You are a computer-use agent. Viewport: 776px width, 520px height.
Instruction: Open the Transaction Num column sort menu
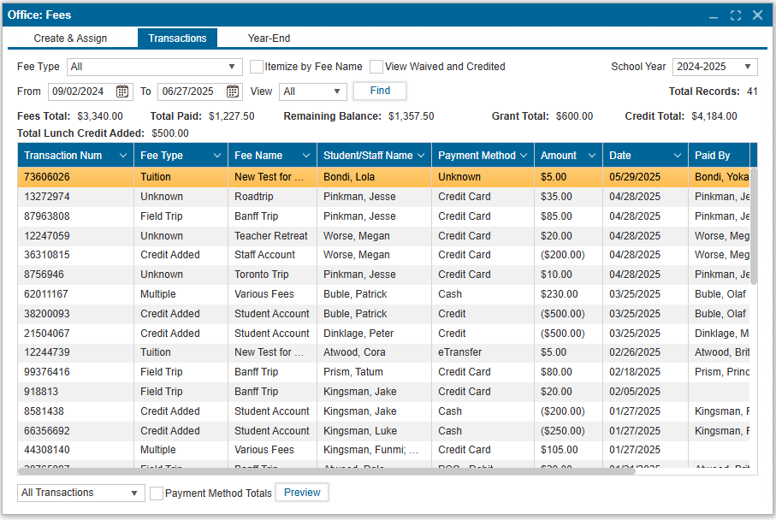pyautogui.click(x=124, y=155)
